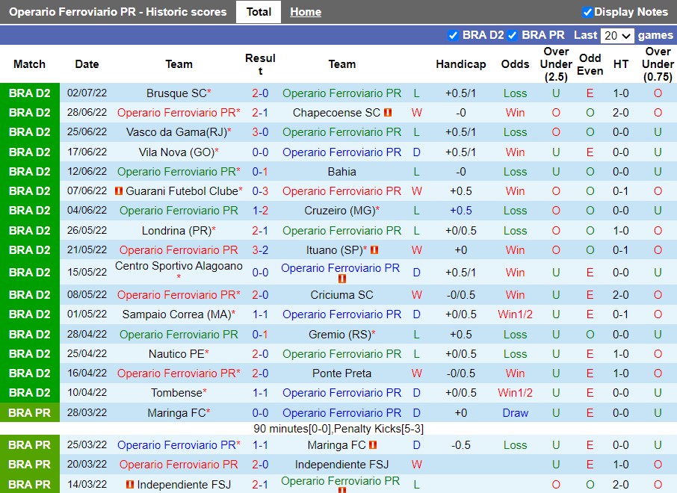The width and height of the screenshot is (677, 493).
Task: Open Cruzeiro (MG) team link
Action: click(x=339, y=211)
